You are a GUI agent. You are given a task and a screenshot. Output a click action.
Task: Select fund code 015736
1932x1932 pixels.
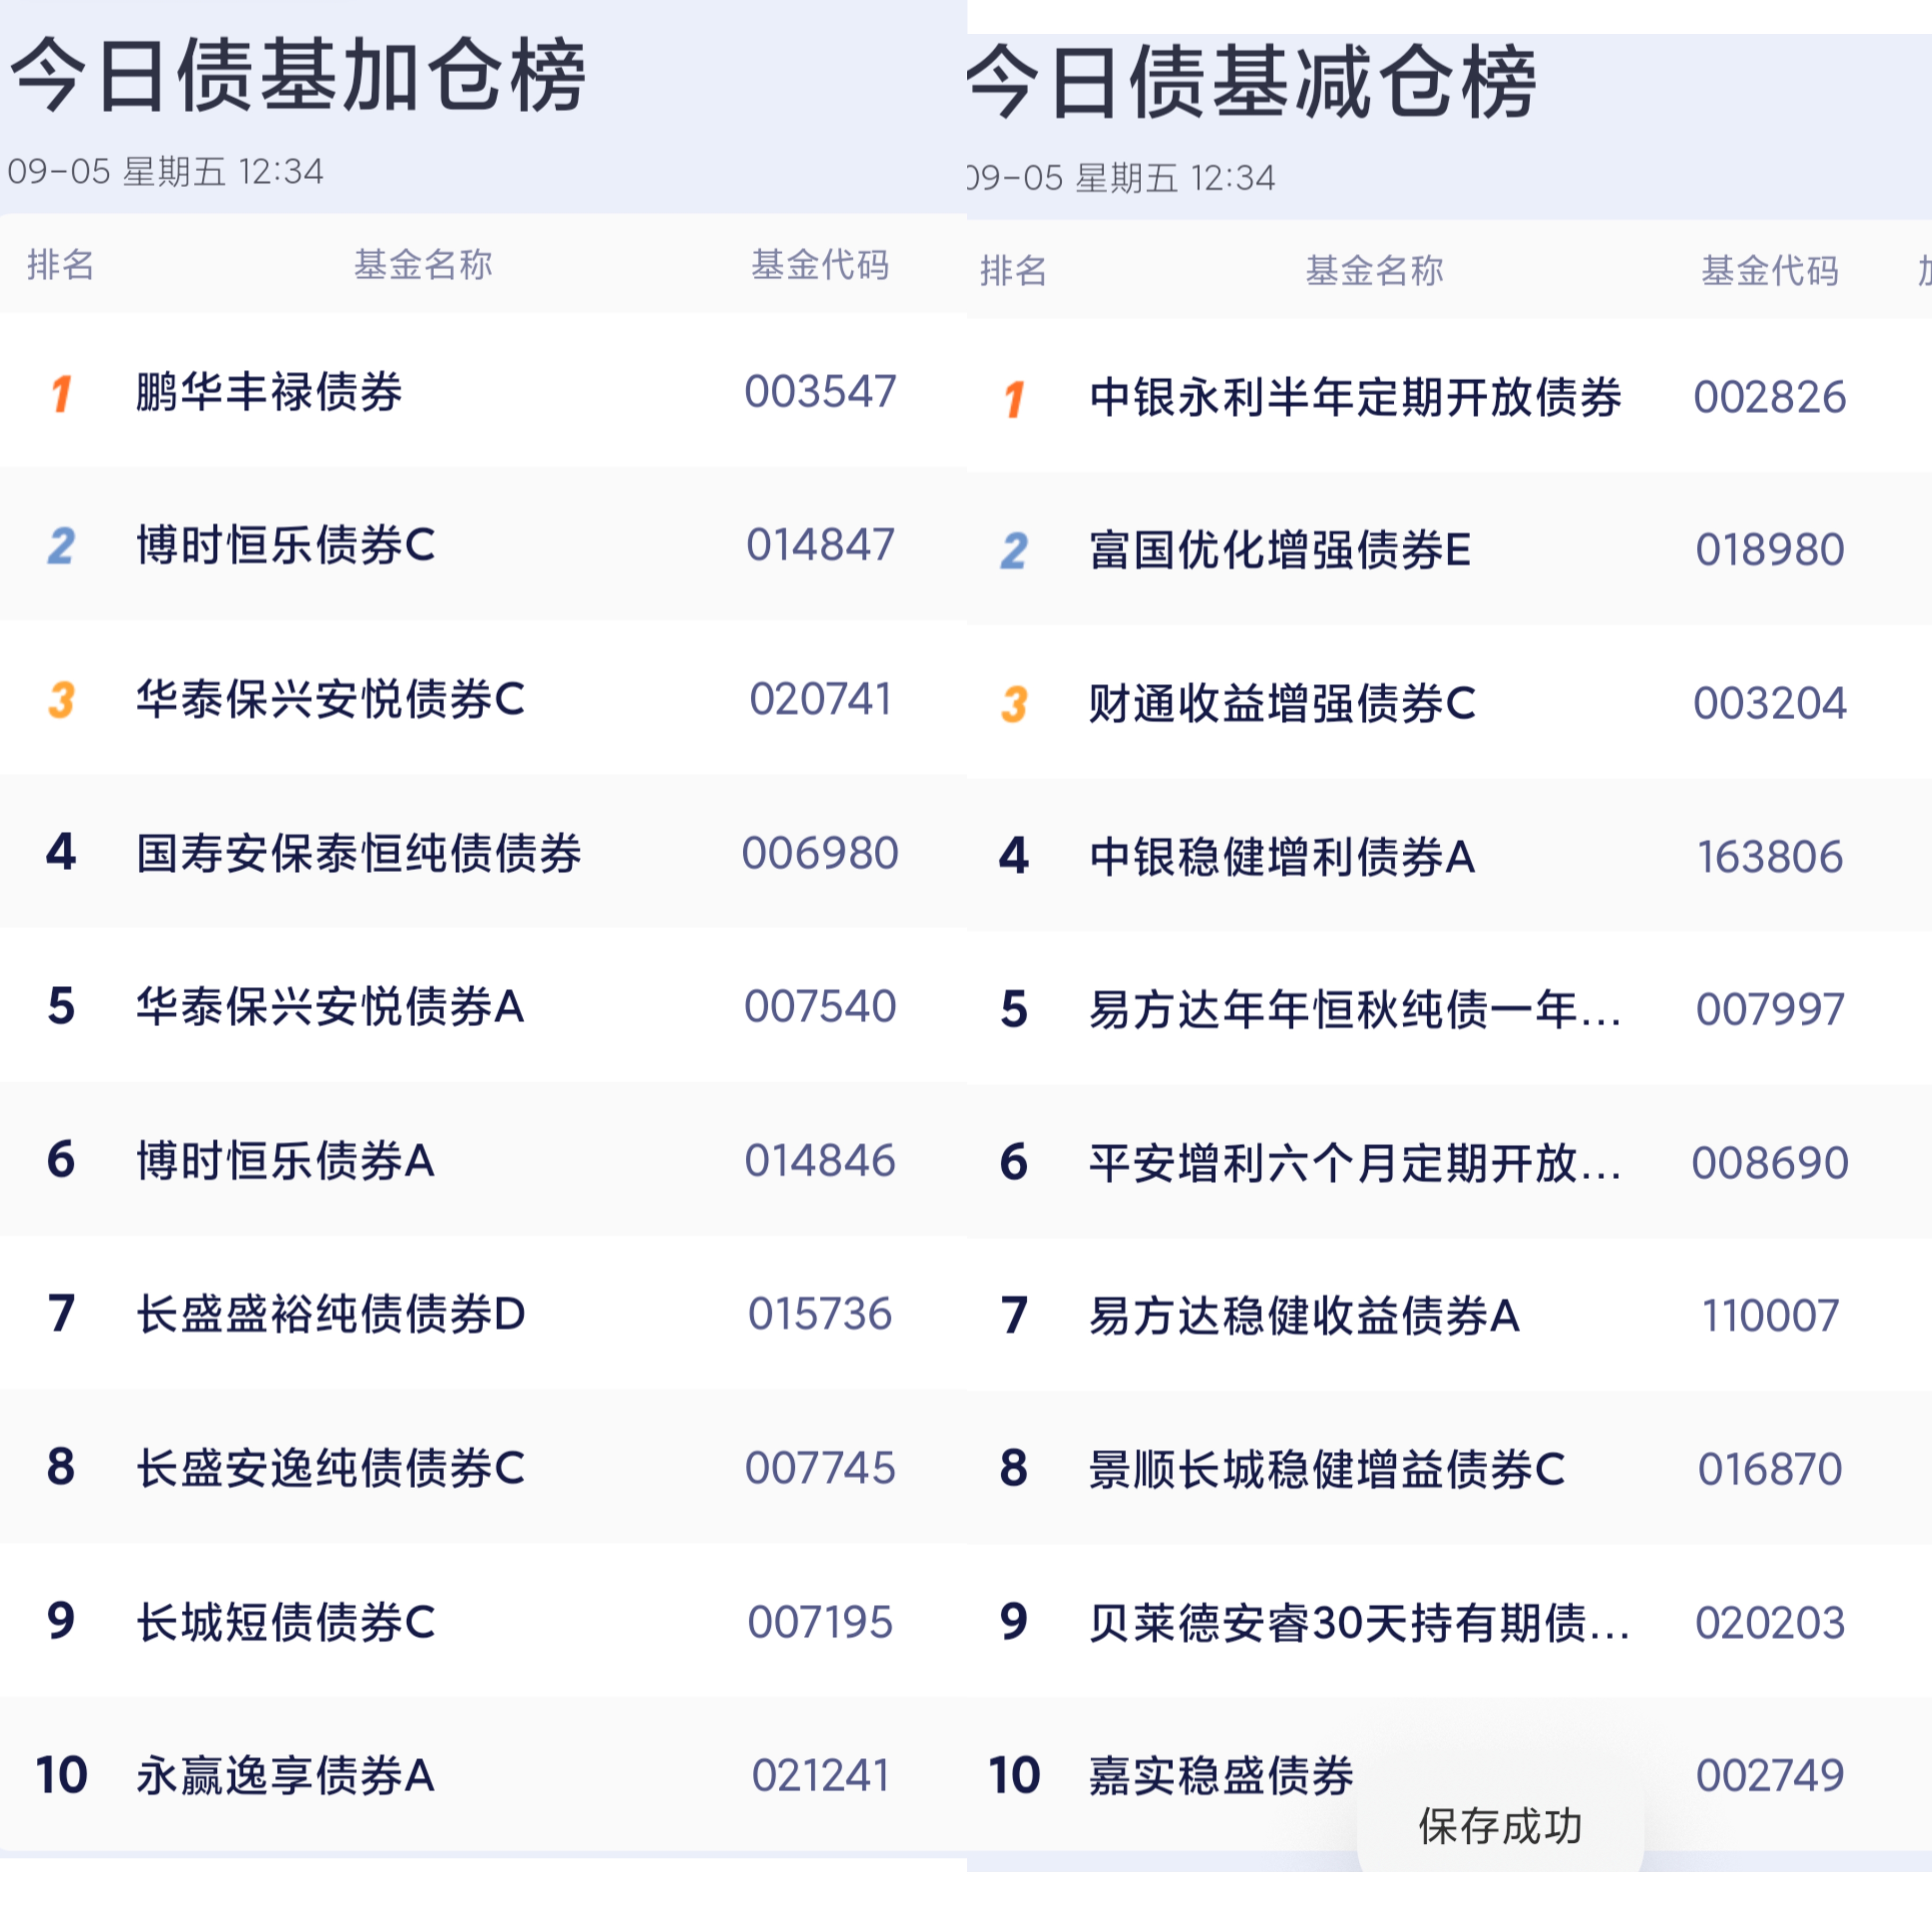[820, 1314]
